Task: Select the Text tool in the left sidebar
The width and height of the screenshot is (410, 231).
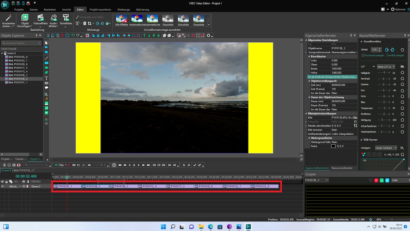Action: [x=46, y=79]
